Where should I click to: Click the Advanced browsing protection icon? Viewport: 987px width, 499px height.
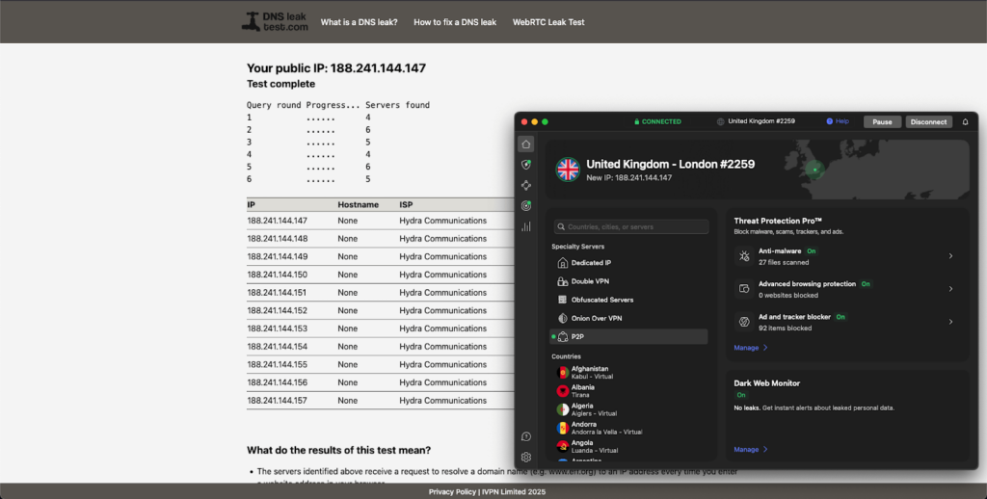[x=744, y=289]
